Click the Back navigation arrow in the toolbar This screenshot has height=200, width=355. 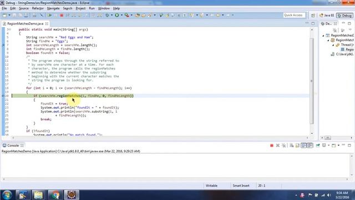pos(218,15)
